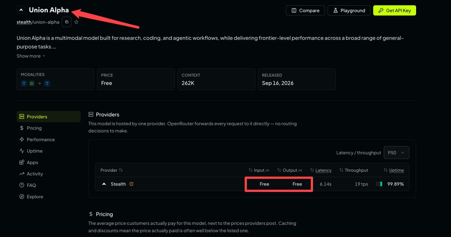This screenshot has width=451, height=237.
Task: Click the Free output price for Stealth
Action: tap(297, 184)
